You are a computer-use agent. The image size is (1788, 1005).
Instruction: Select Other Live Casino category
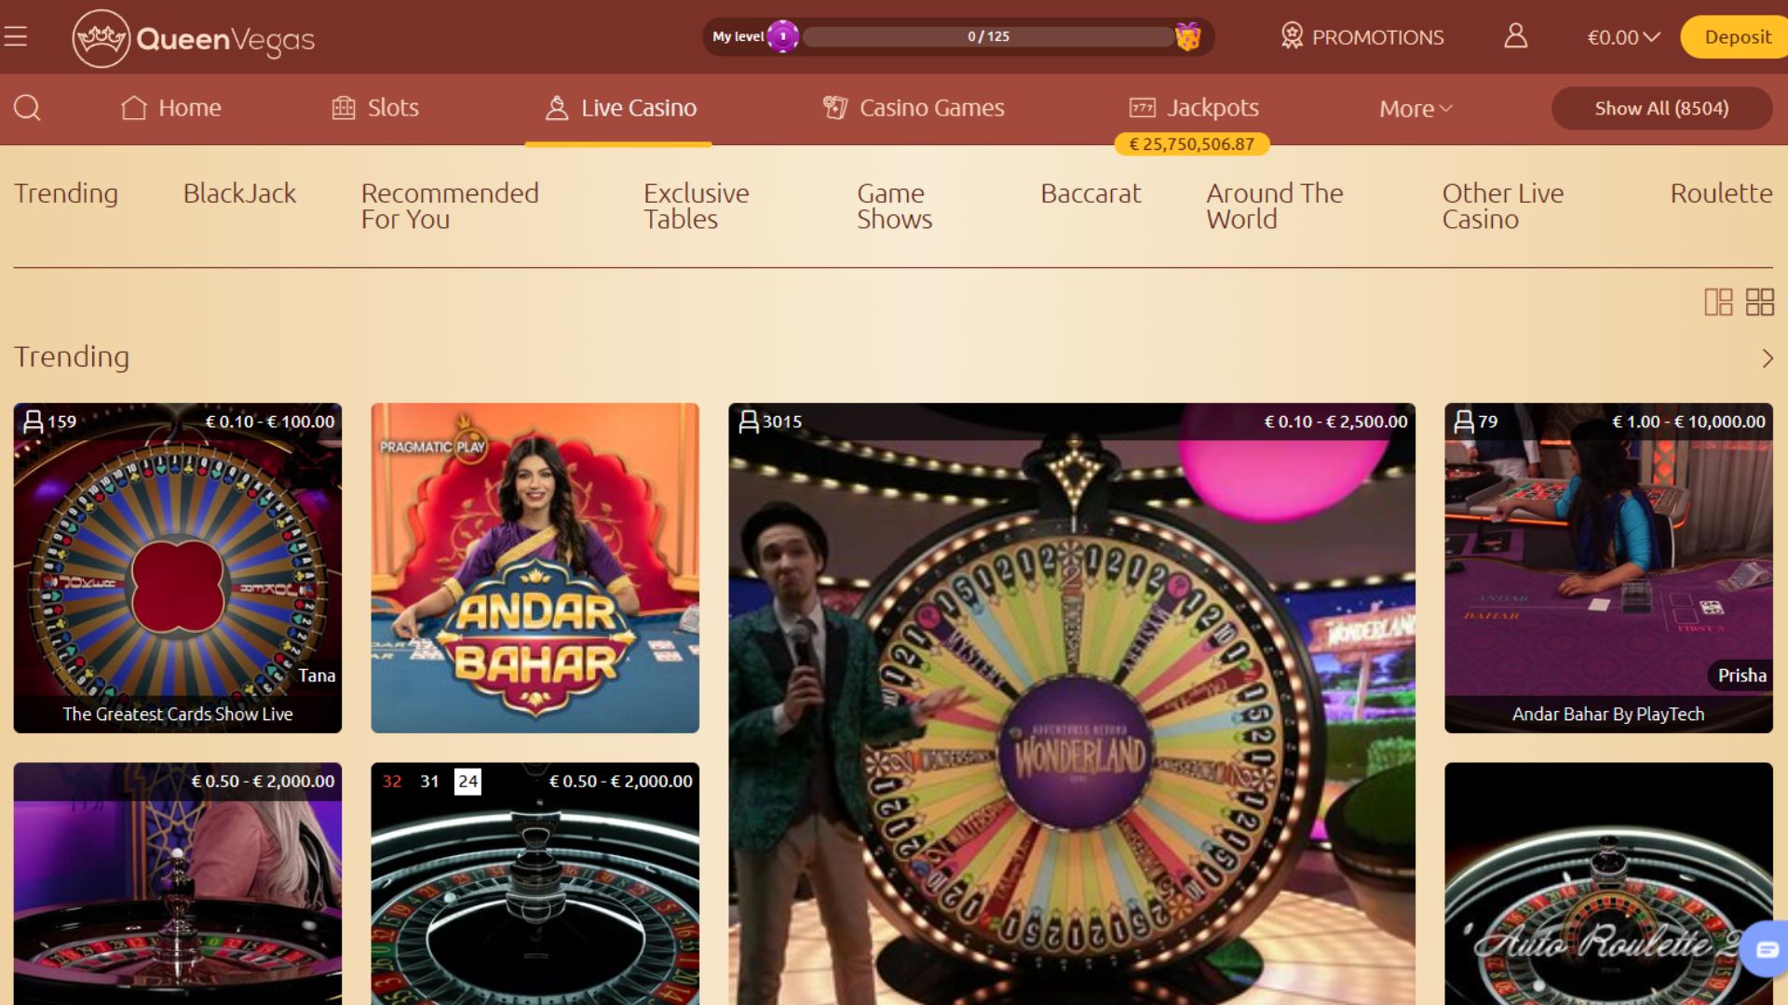tap(1503, 206)
